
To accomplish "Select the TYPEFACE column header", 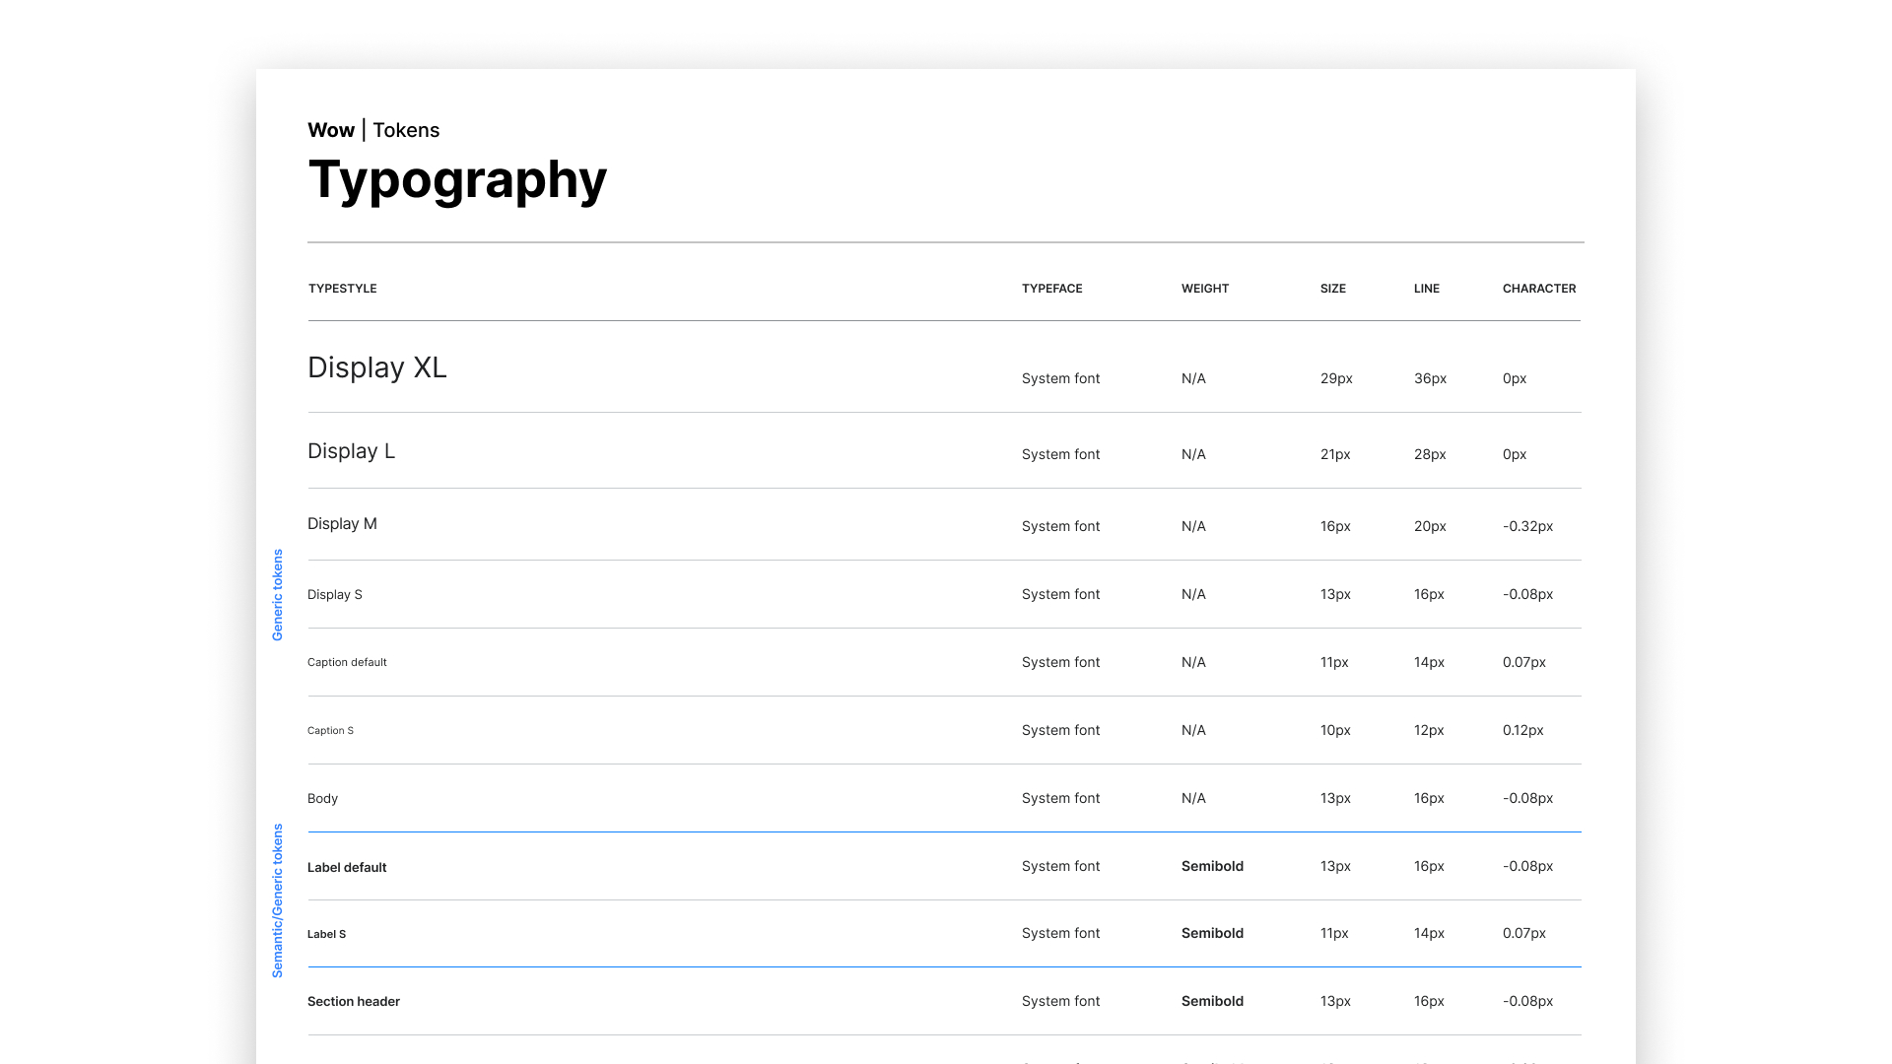I will coord(1051,289).
